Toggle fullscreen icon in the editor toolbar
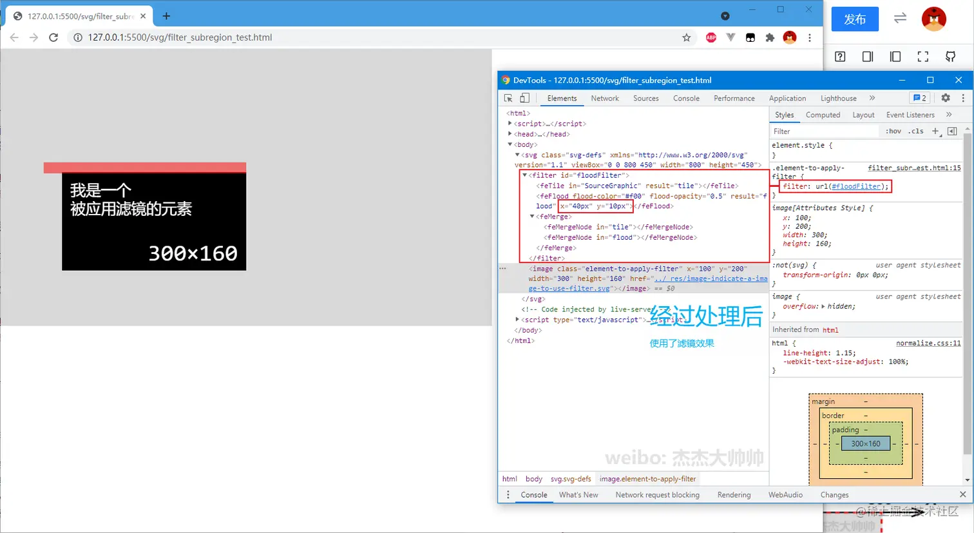 pyautogui.click(x=922, y=57)
